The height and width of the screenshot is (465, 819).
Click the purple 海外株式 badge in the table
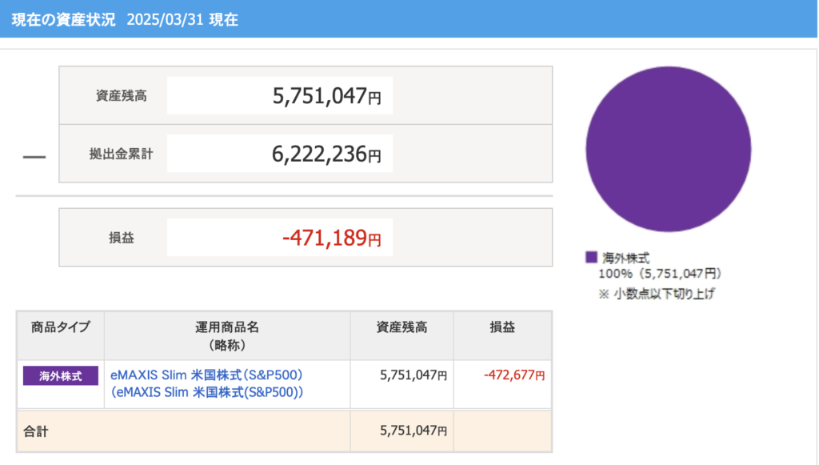[61, 375]
